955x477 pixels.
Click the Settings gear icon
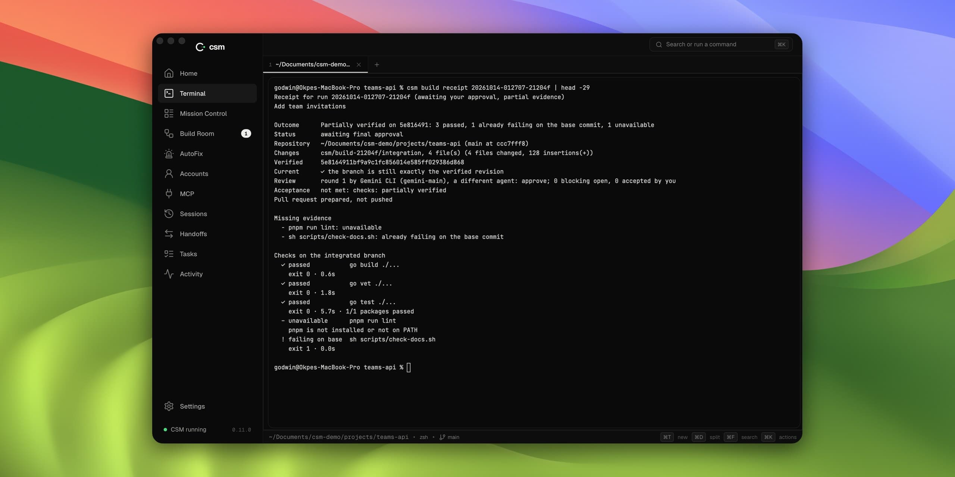[169, 406]
